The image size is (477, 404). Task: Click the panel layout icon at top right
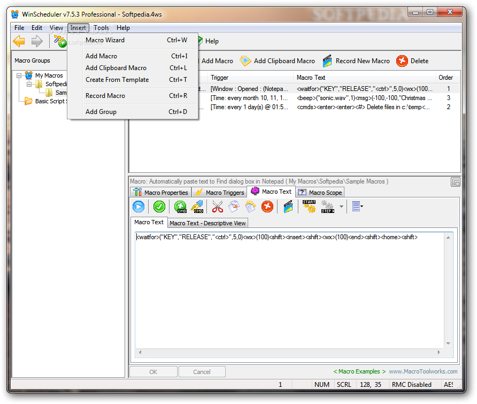456,182
